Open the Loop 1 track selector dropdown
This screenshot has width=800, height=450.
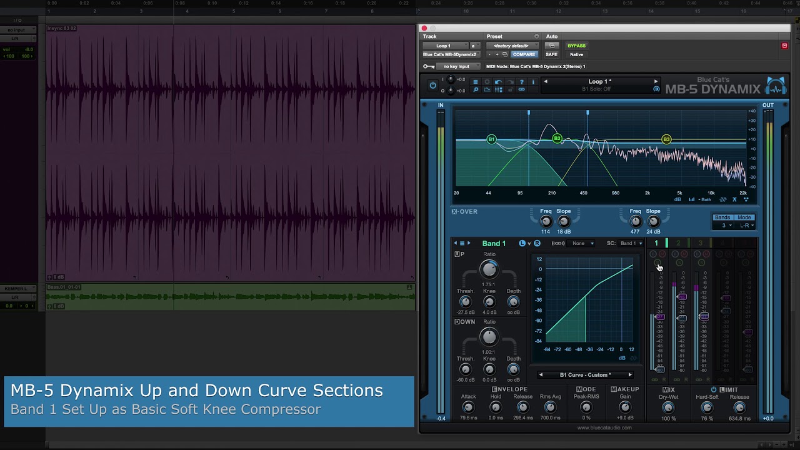(x=446, y=46)
